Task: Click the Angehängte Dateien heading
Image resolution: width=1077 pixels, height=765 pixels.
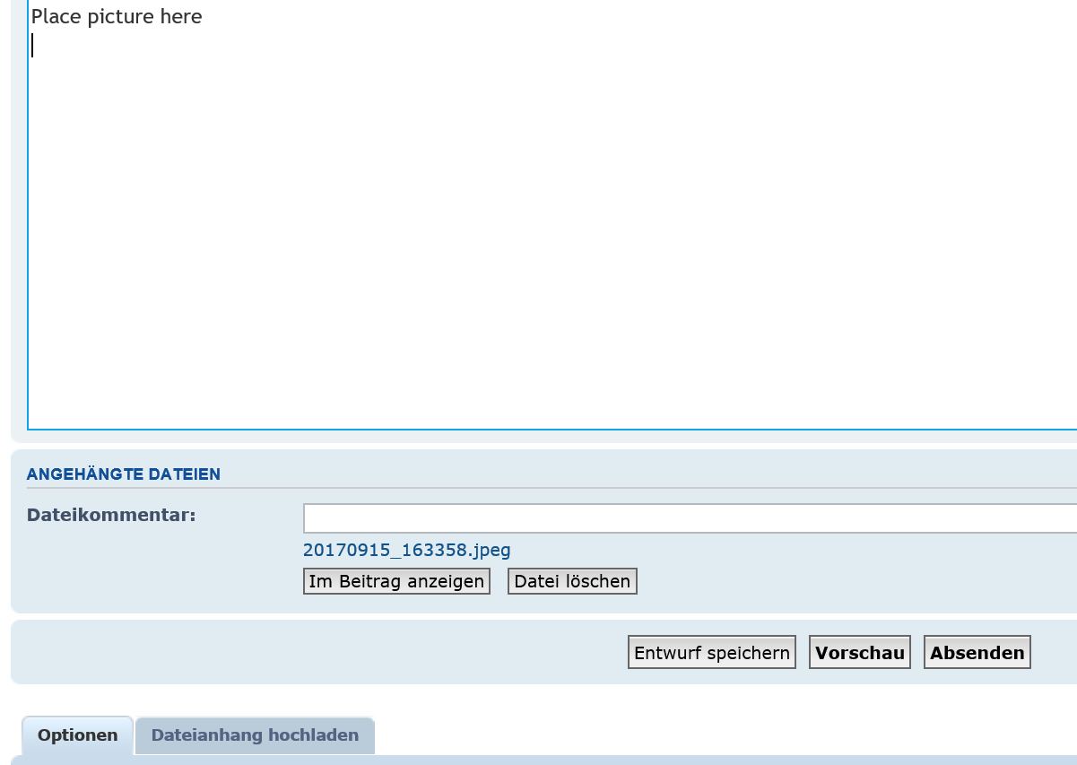Action: [x=124, y=474]
